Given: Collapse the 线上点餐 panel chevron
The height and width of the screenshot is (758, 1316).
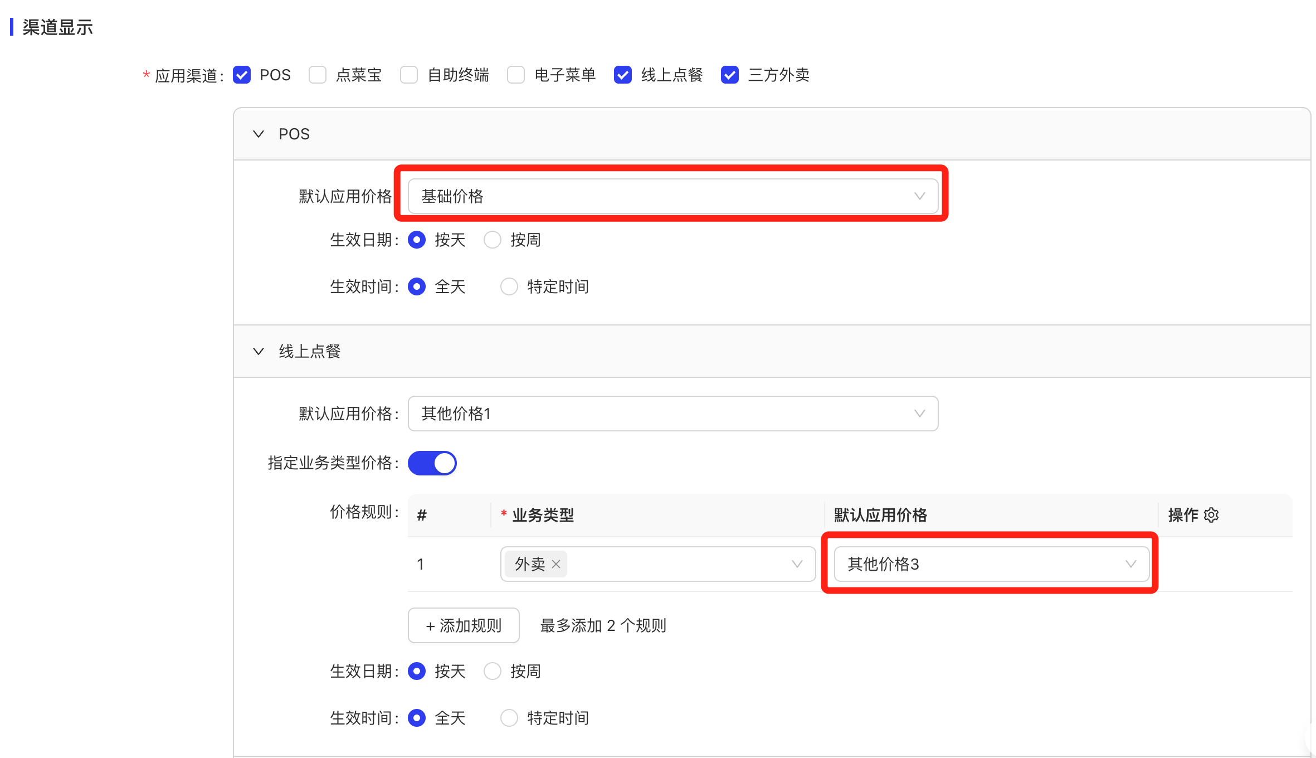Looking at the screenshot, I should (259, 352).
